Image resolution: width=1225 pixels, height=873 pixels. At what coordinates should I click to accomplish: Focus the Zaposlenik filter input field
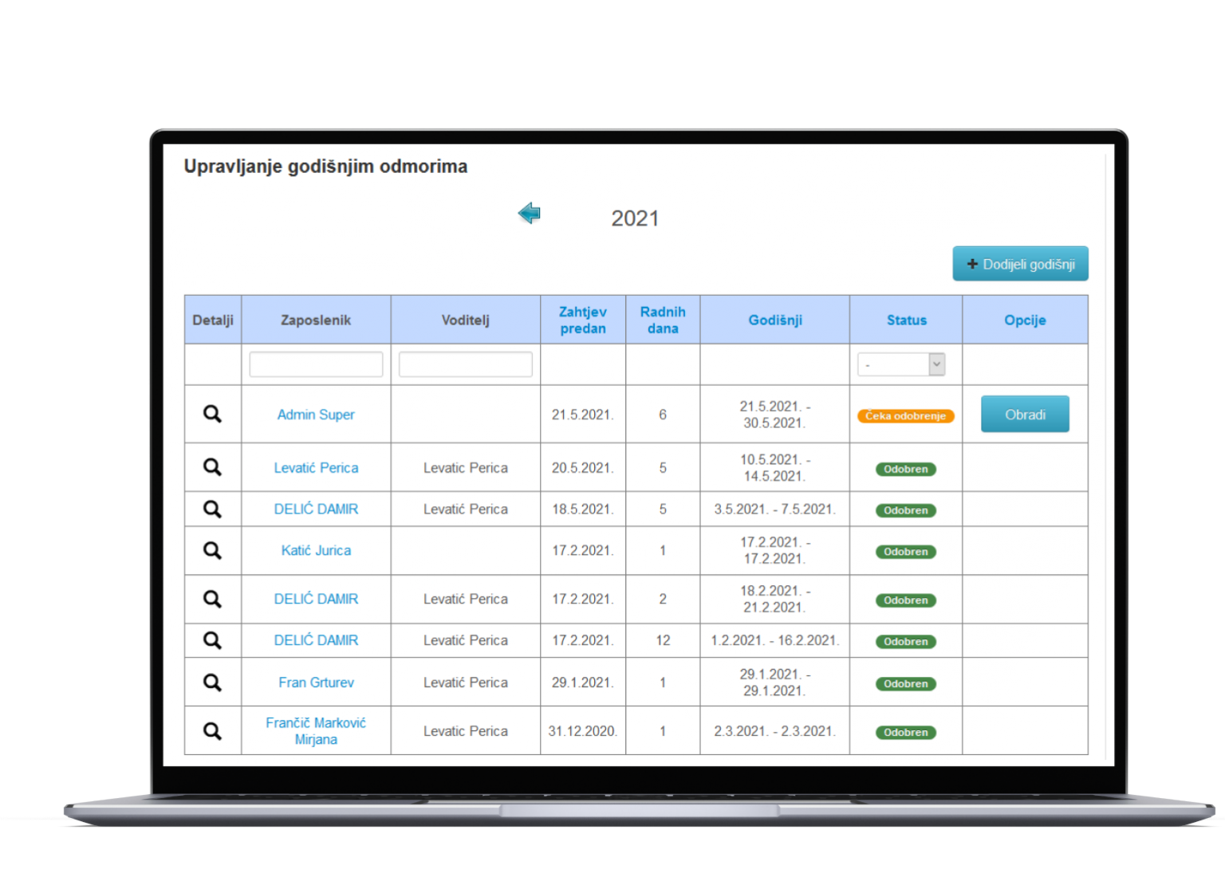316,364
